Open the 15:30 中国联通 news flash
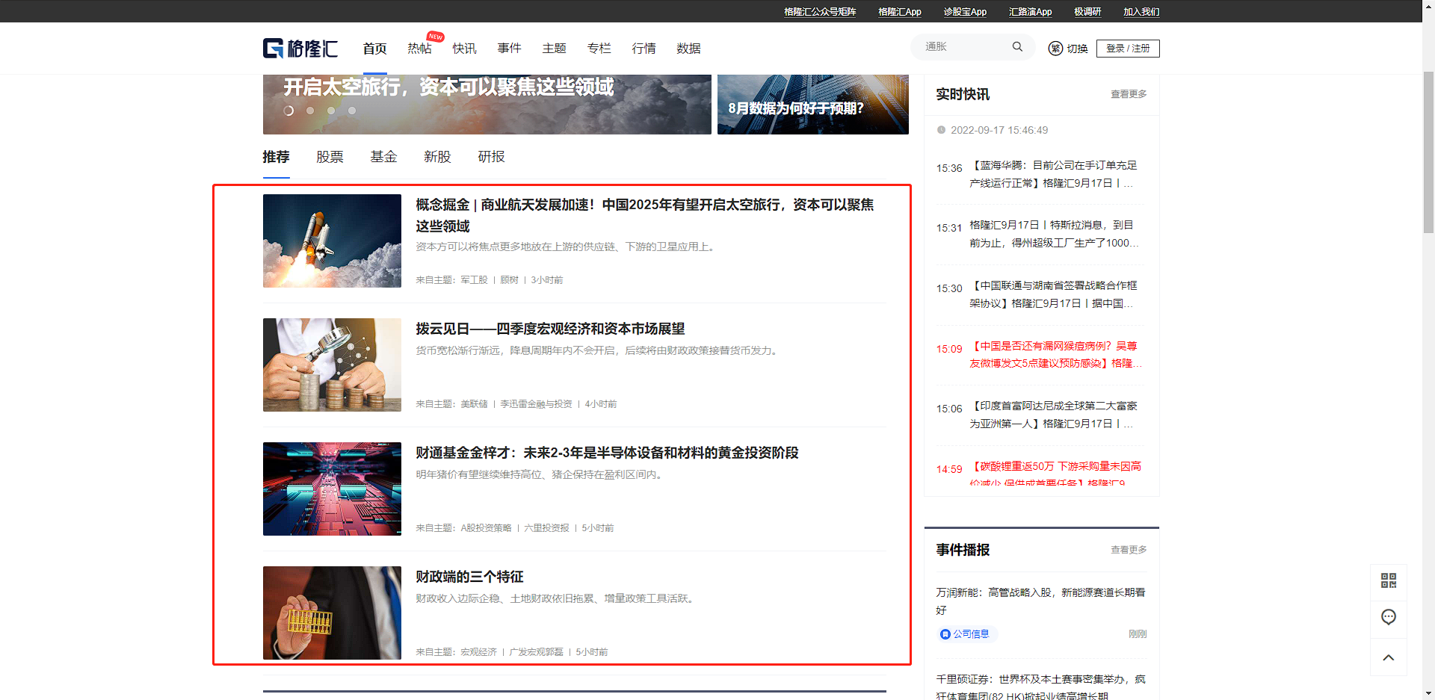The height and width of the screenshot is (700, 1435). tap(1053, 294)
